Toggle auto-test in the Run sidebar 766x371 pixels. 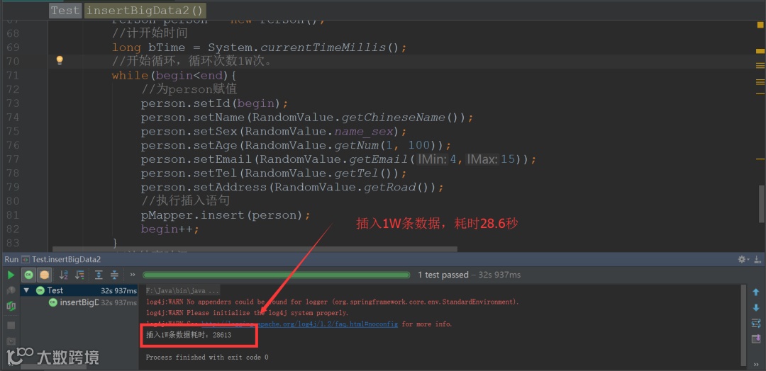tap(10, 306)
